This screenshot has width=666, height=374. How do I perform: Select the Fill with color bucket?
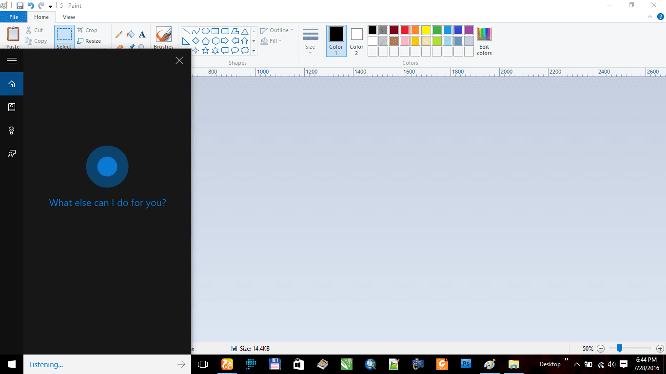click(x=131, y=35)
